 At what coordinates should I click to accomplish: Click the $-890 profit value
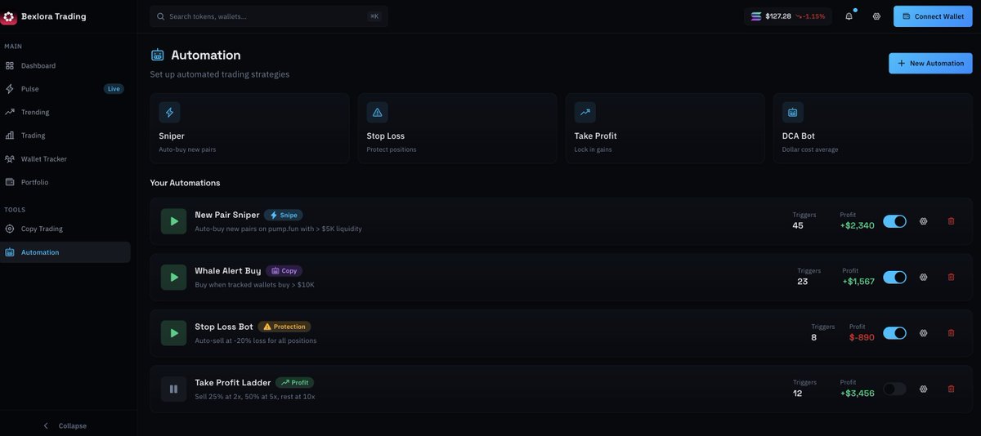pos(862,337)
